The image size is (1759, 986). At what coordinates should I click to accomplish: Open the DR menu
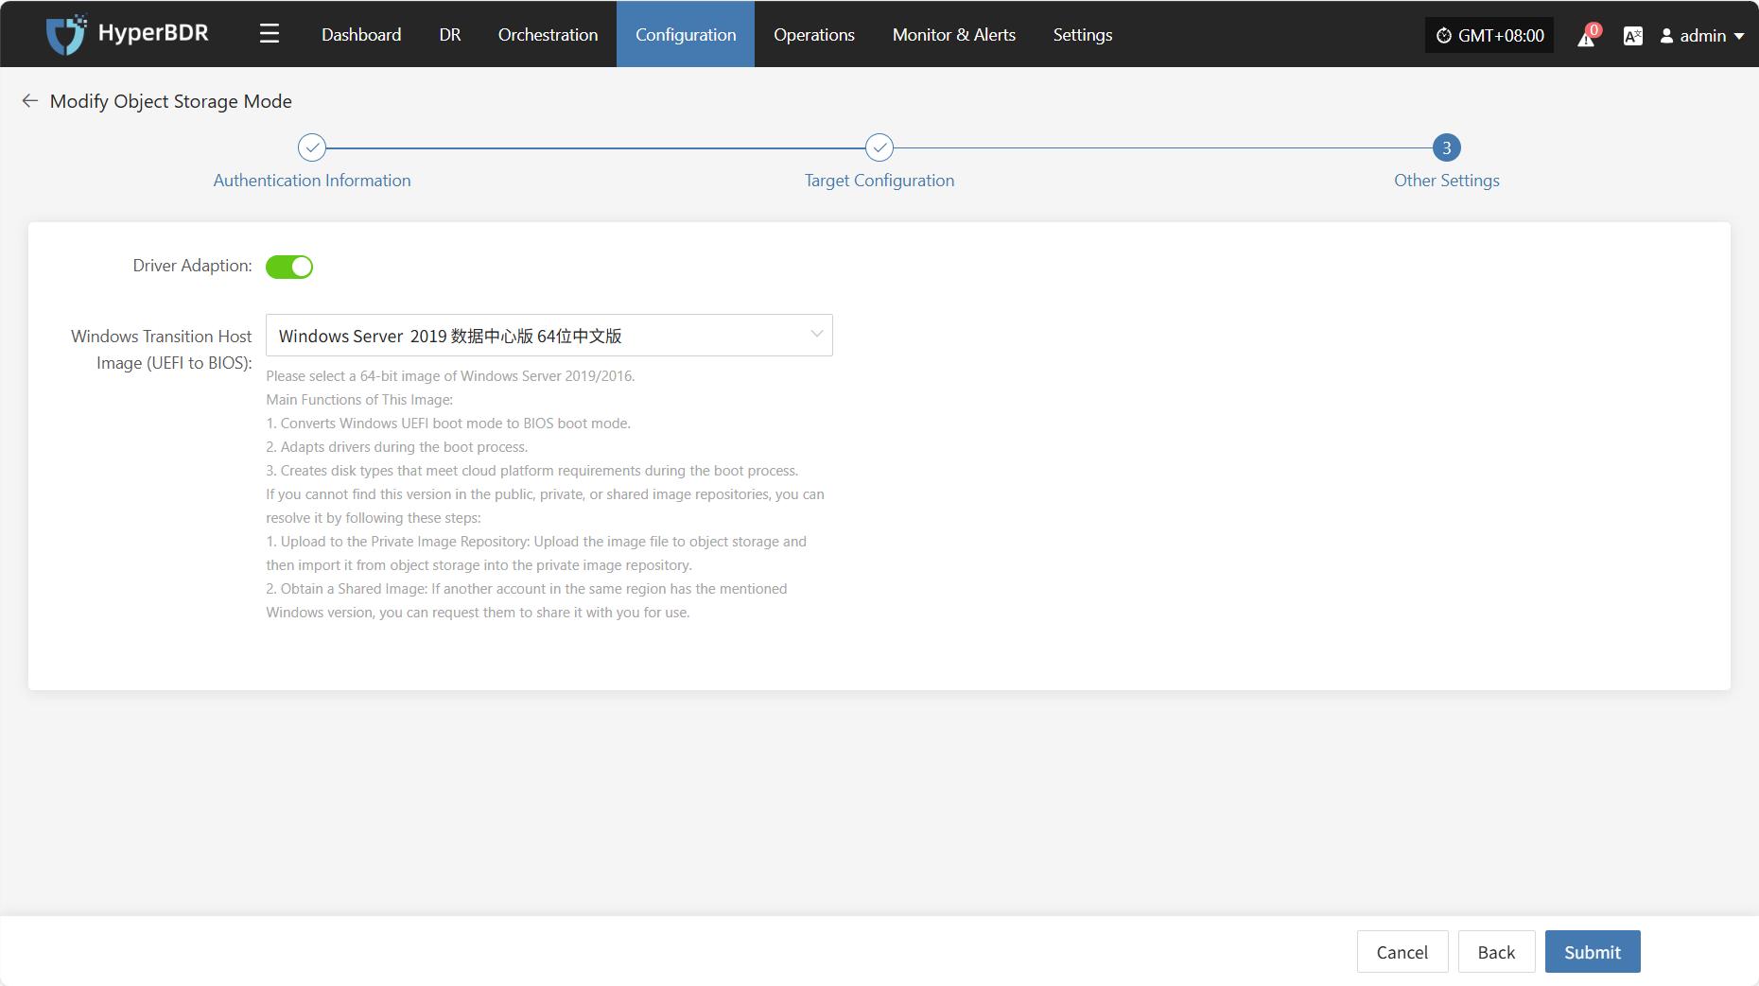450,35
